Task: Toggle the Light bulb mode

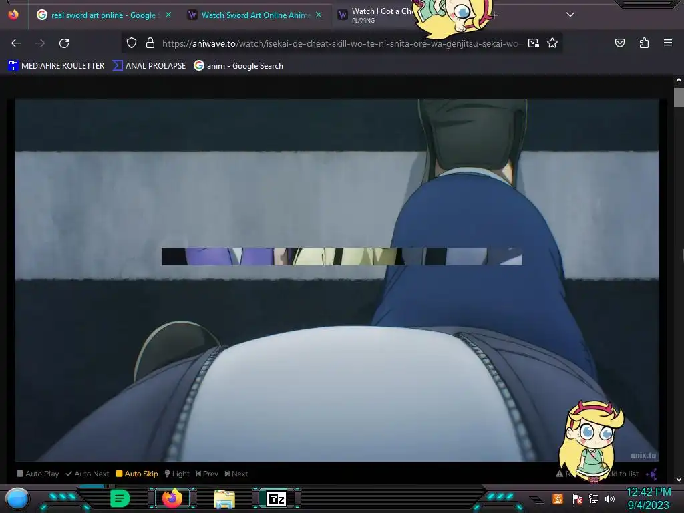Action: (x=176, y=474)
